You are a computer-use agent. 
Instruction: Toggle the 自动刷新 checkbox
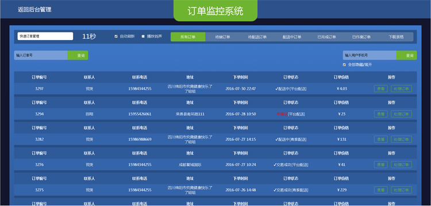[x=116, y=37]
